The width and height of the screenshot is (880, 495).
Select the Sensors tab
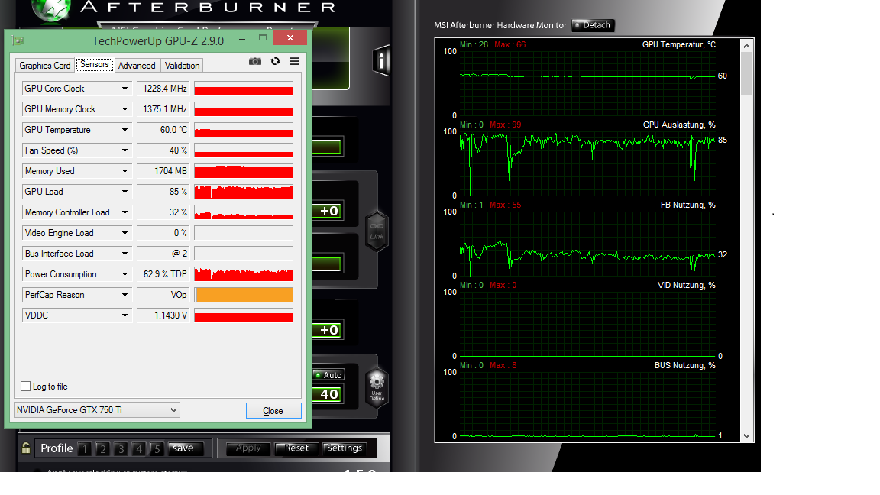click(94, 64)
